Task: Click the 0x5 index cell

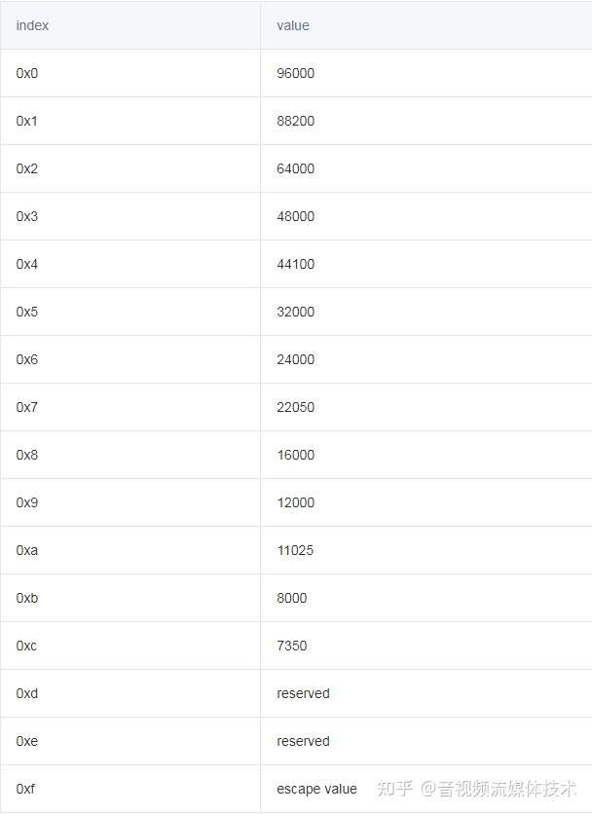Action: coord(27,312)
